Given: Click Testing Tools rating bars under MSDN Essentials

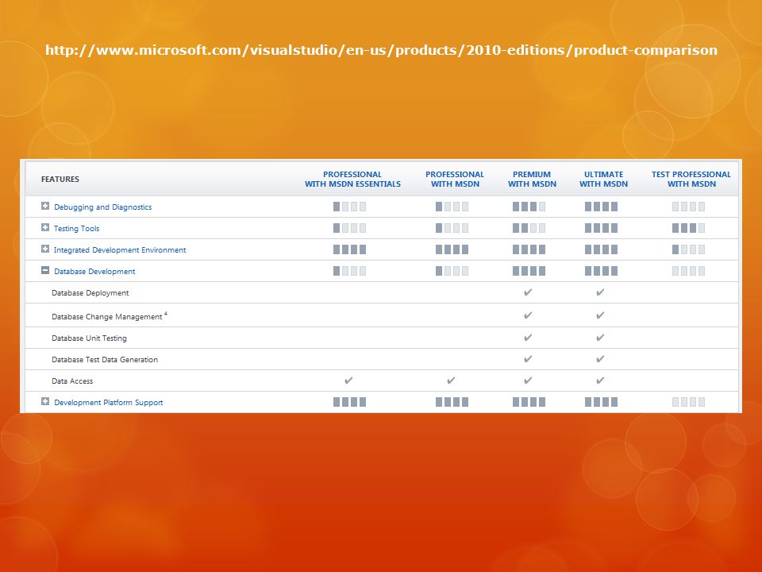Looking at the screenshot, I should [x=349, y=228].
